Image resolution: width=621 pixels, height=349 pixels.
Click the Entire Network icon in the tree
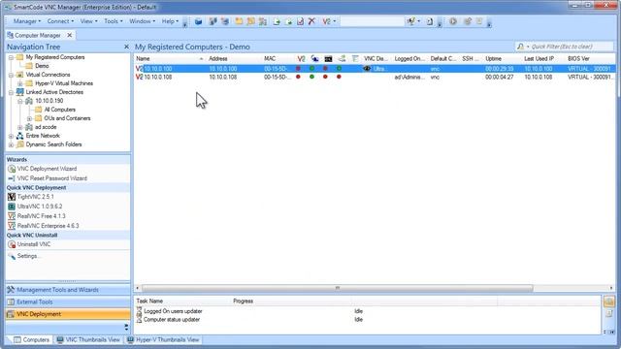(19, 136)
